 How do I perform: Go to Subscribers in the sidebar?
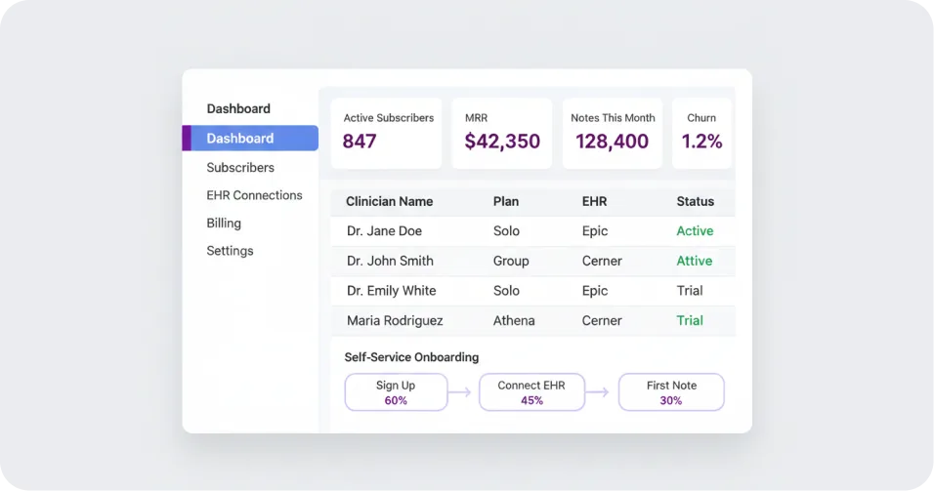[240, 168]
